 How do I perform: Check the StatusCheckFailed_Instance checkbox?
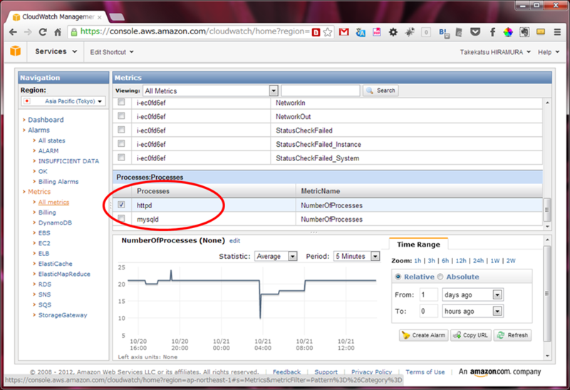pyautogui.click(x=121, y=143)
